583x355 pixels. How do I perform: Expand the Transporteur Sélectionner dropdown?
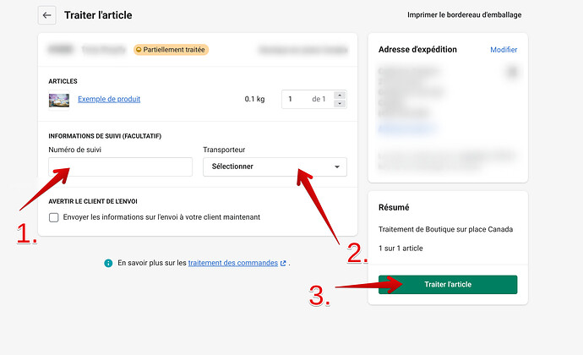[275, 167]
